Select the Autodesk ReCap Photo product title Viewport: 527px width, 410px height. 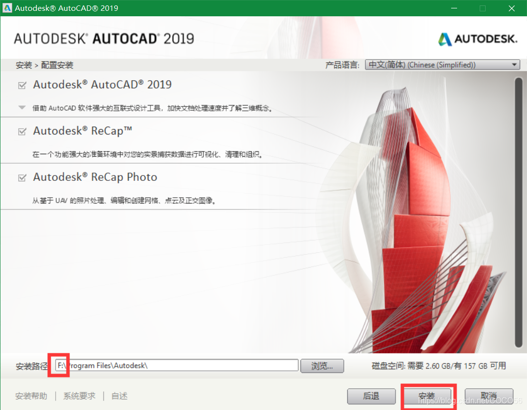pyautogui.click(x=95, y=177)
